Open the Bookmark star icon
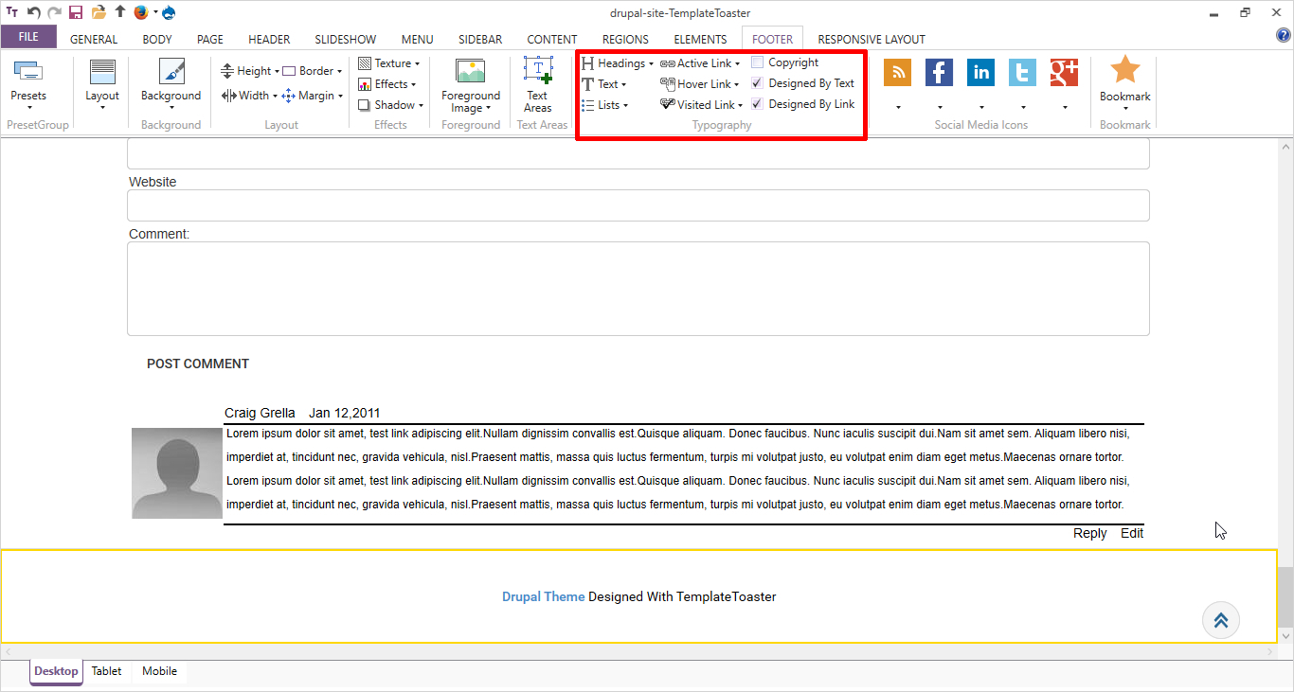Image resolution: width=1294 pixels, height=692 pixels. click(1124, 71)
